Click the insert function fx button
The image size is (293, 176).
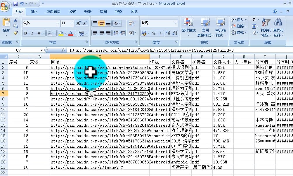coord(63,50)
